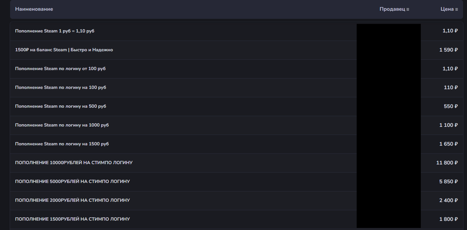Click the 11 800 ₽ price
467x230 pixels.
pos(447,163)
